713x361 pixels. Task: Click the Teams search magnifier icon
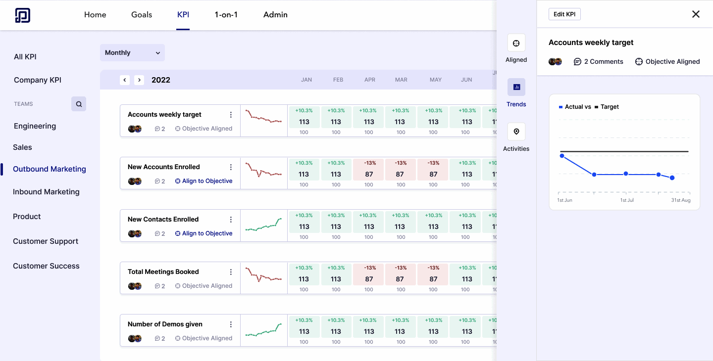[78, 104]
